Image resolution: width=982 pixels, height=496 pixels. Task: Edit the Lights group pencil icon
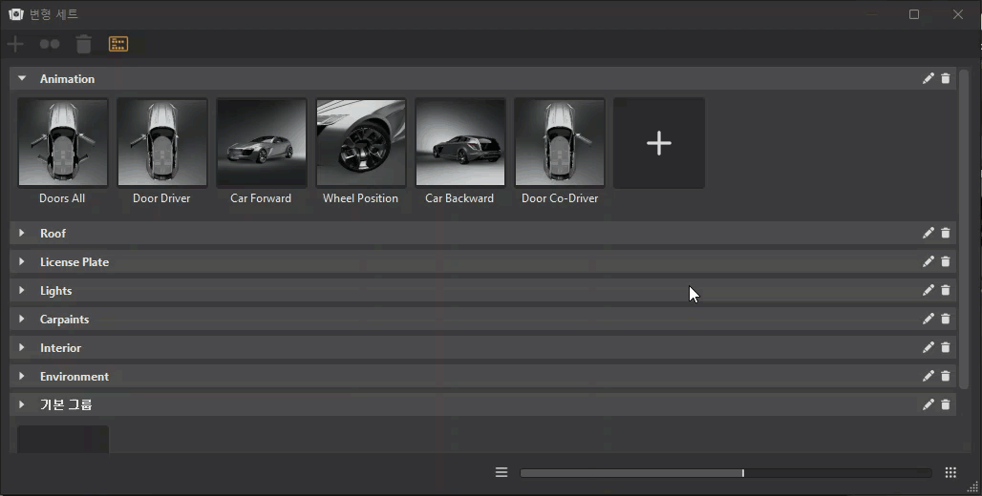click(929, 290)
